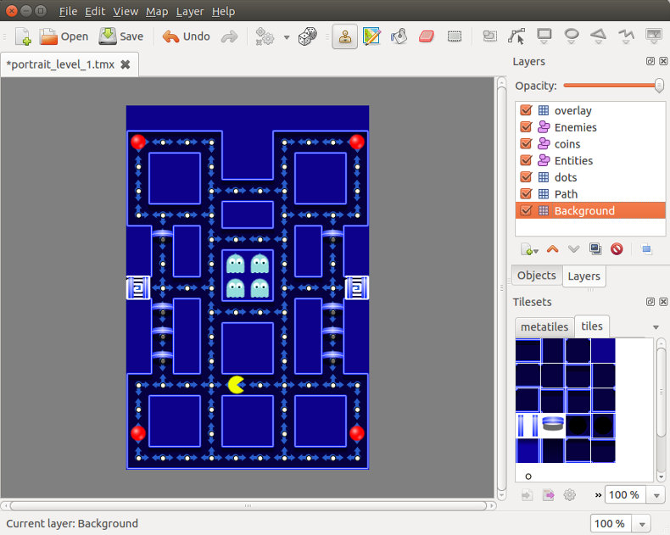
Task: Select the Insert Ellipse tool
Action: click(x=572, y=36)
